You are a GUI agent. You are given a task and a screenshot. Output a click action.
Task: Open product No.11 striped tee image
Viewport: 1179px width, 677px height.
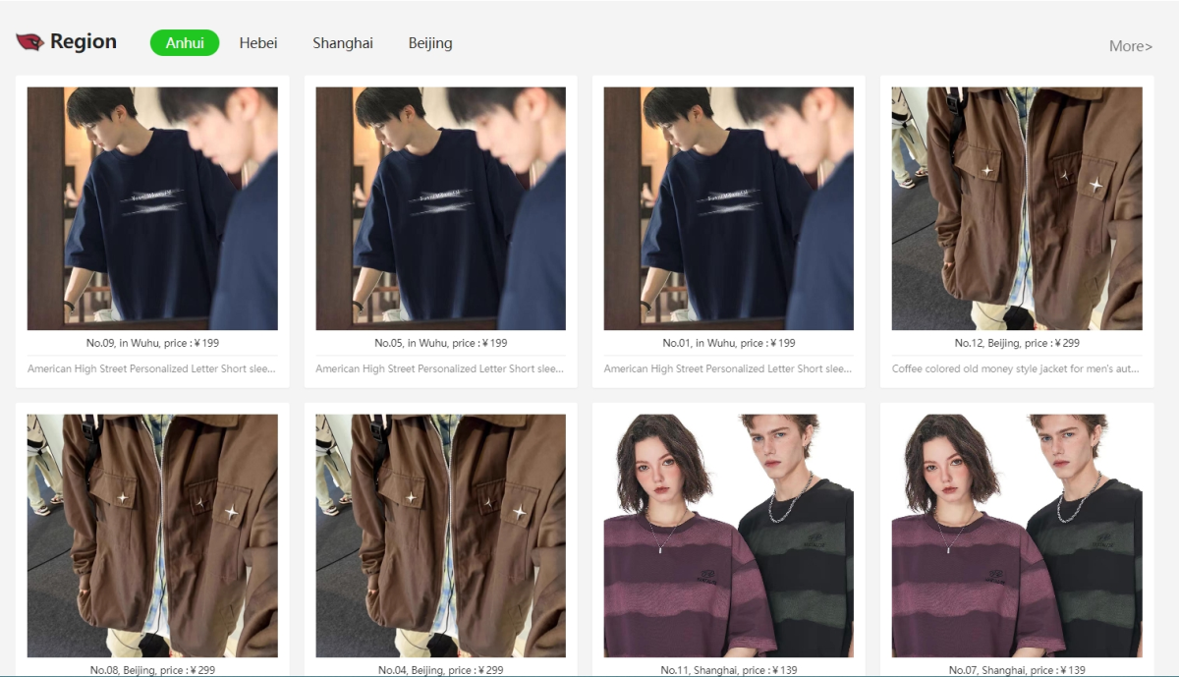[x=728, y=536]
